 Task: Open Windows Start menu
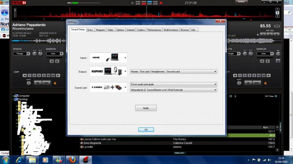click(5, 160)
